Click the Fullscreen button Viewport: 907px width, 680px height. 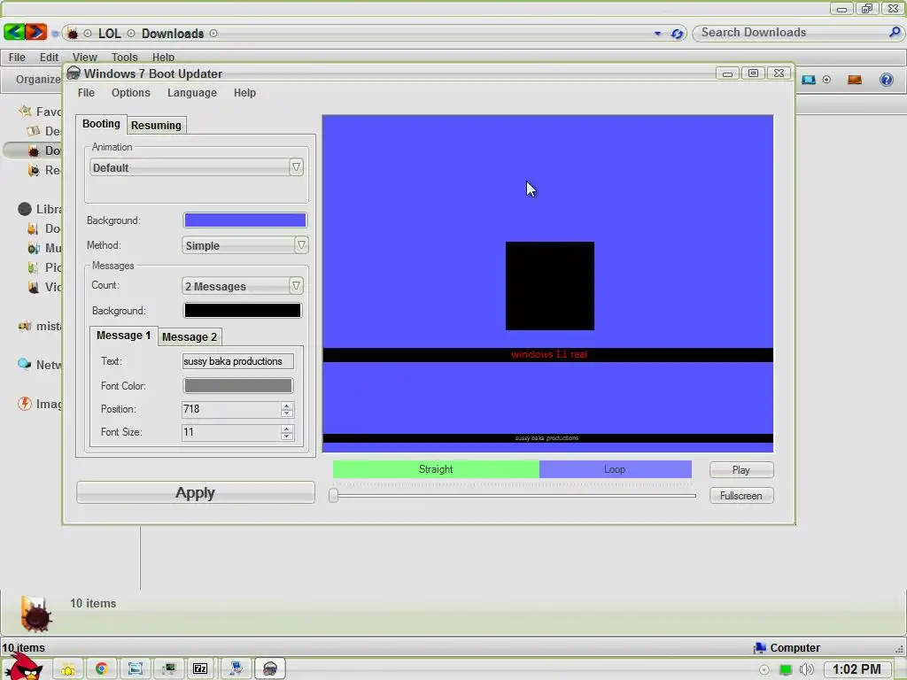tap(741, 496)
